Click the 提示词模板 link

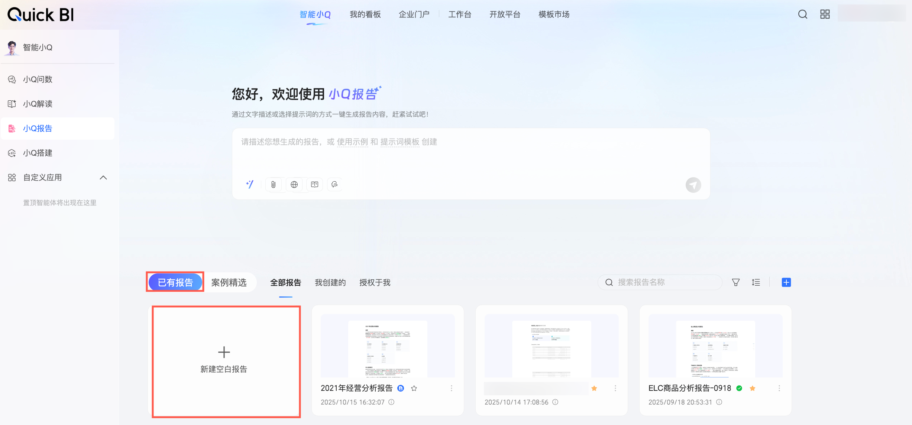400,142
